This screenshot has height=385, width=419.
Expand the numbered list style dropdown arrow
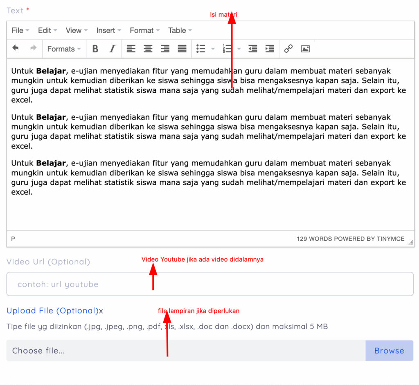click(239, 49)
